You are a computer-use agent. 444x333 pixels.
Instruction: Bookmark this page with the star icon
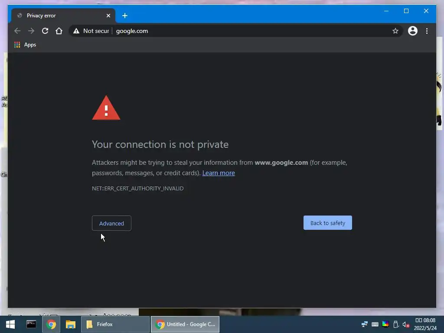pyautogui.click(x=395, y=31)
